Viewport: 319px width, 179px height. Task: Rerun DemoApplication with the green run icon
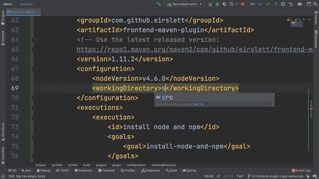point(210,4)
